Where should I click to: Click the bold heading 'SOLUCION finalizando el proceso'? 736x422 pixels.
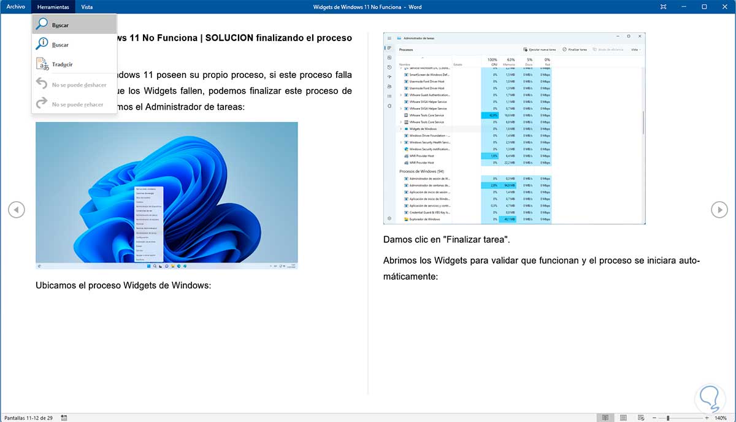tap(278, 37)
